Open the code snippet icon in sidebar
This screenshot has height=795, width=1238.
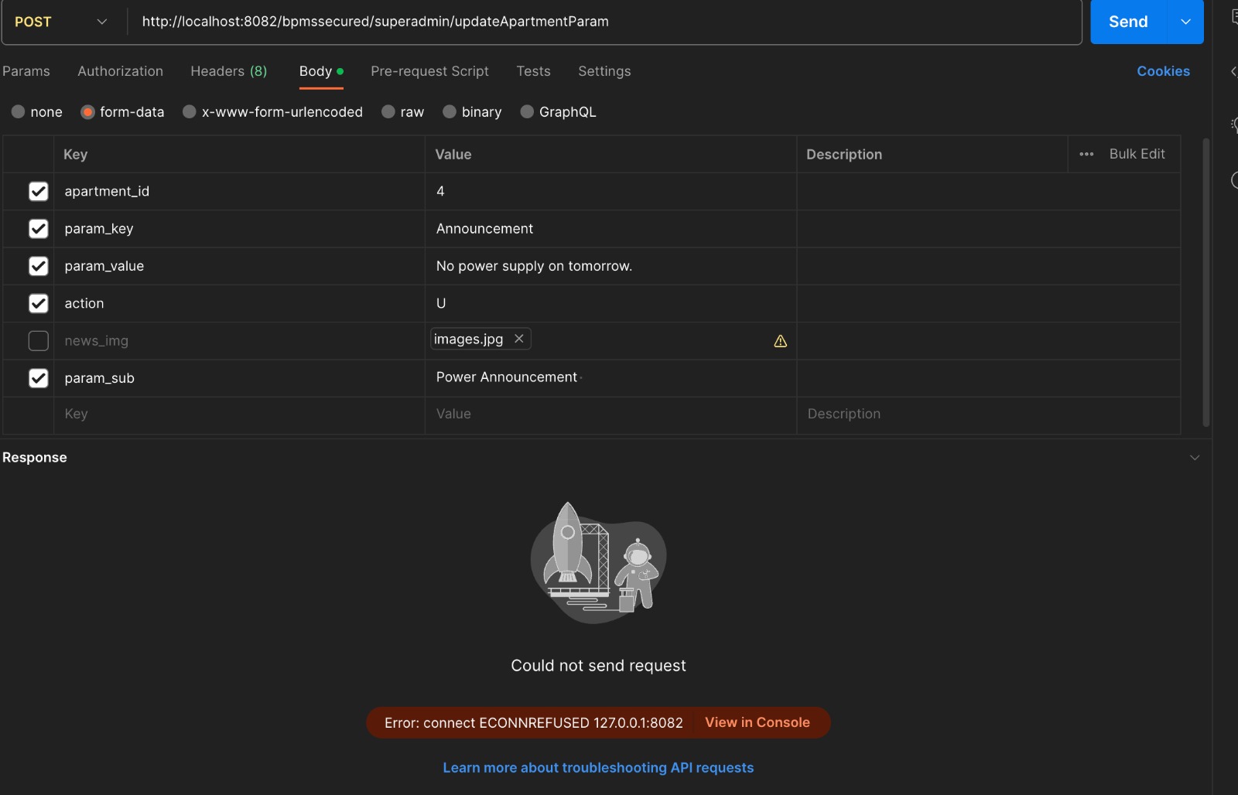[x=1233, y=71]
